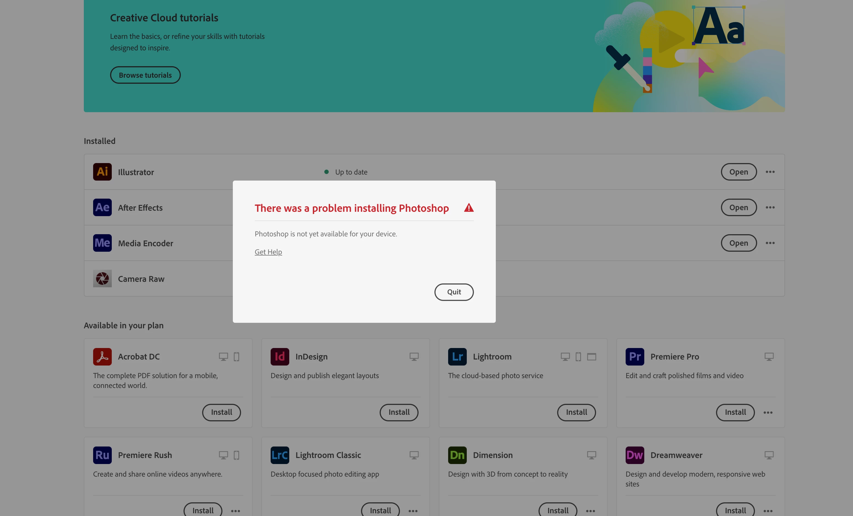This screenshot has width=853, height=516.
Task: Click the Media Encoder app icon
Action: coord(102,243)
